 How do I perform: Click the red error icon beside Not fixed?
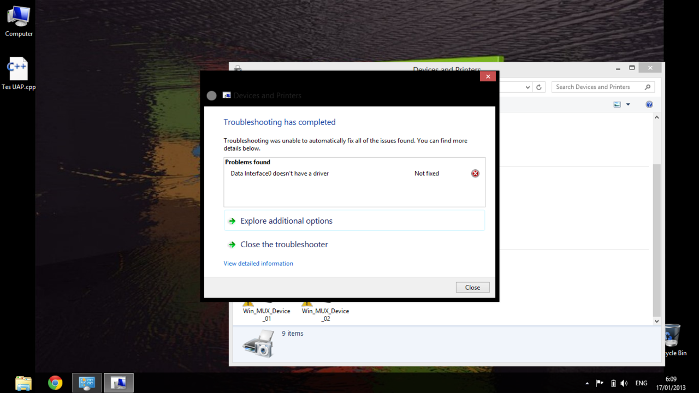coord(475,174)
